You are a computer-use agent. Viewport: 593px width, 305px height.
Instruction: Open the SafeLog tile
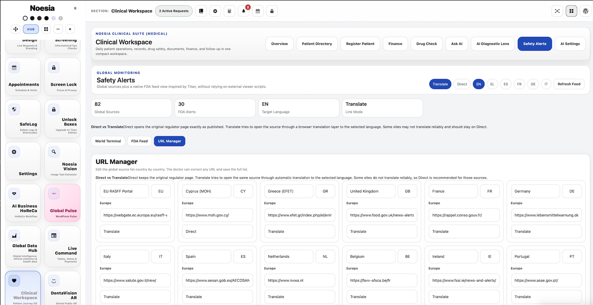tap(23, 119)
